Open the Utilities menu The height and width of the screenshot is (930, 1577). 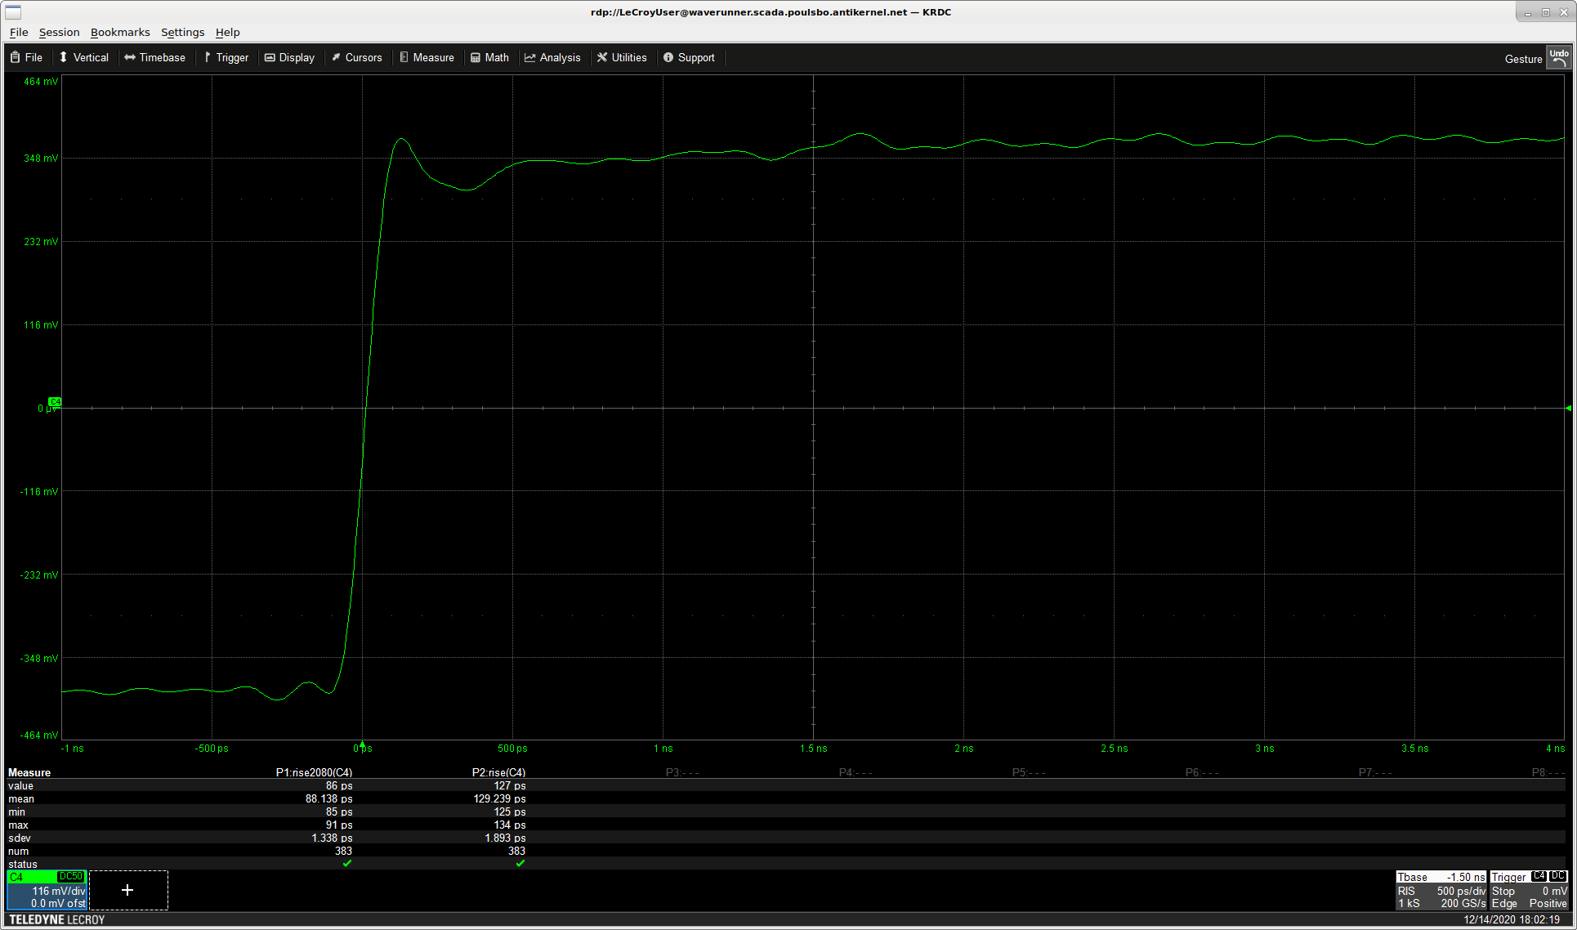tap(622, 57)
